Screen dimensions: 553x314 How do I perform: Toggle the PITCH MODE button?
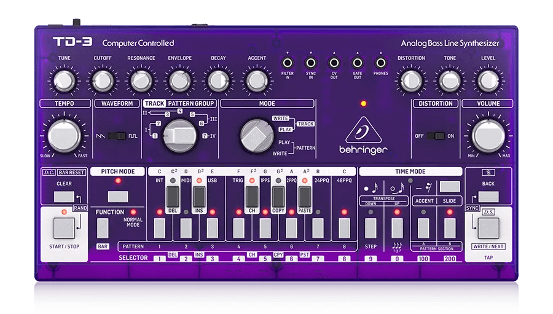coord(117,197)
